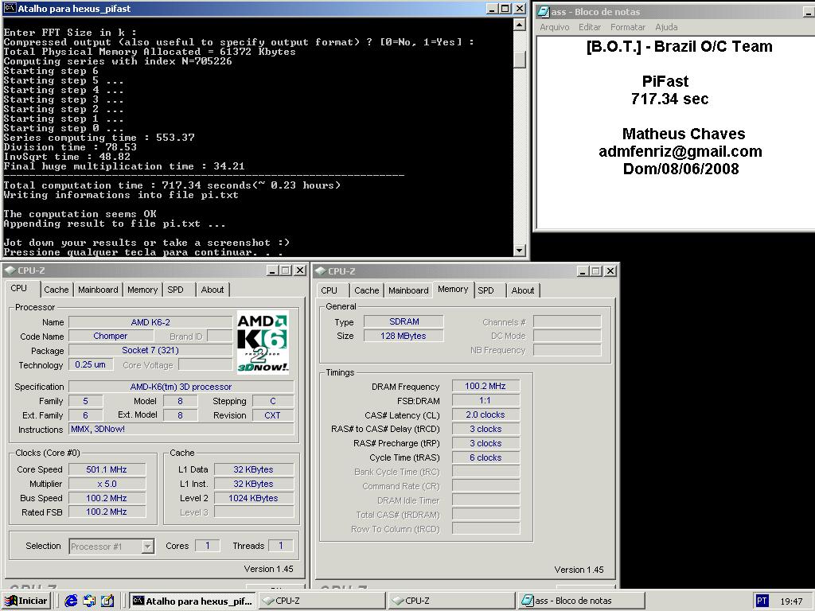Open the Iniciar start menu

click(26, 601)
